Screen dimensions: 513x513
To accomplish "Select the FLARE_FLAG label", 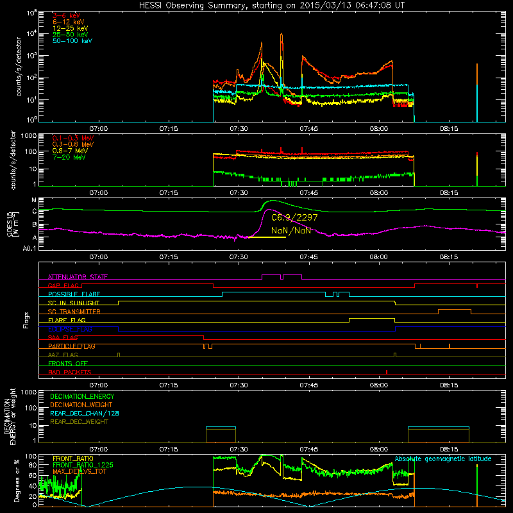I will click(x=67, y=320).
